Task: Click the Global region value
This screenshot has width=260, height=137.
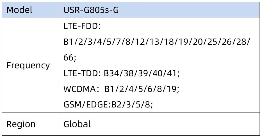Action: 77,124
